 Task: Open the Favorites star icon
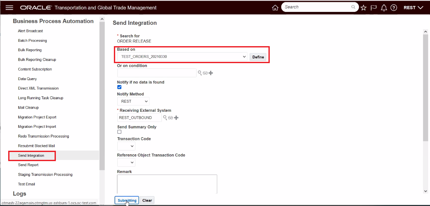363,8
